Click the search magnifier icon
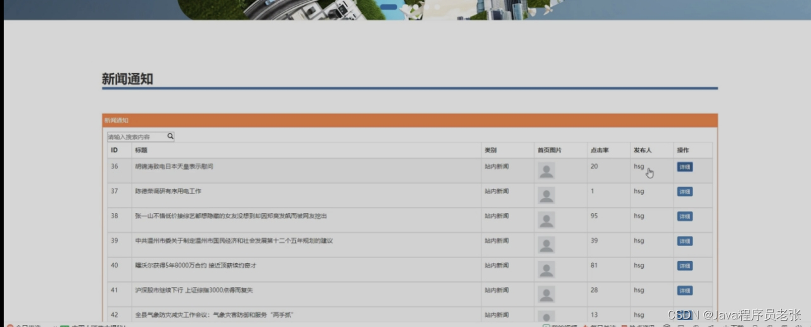Image resolution: width=811 pixels, height=327 pixels. pyautogui.click(x=170, y=136)
